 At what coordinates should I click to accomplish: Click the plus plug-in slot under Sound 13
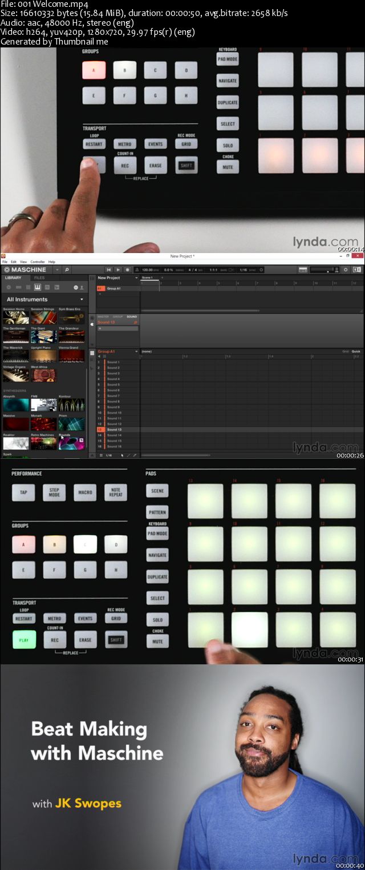117,328
